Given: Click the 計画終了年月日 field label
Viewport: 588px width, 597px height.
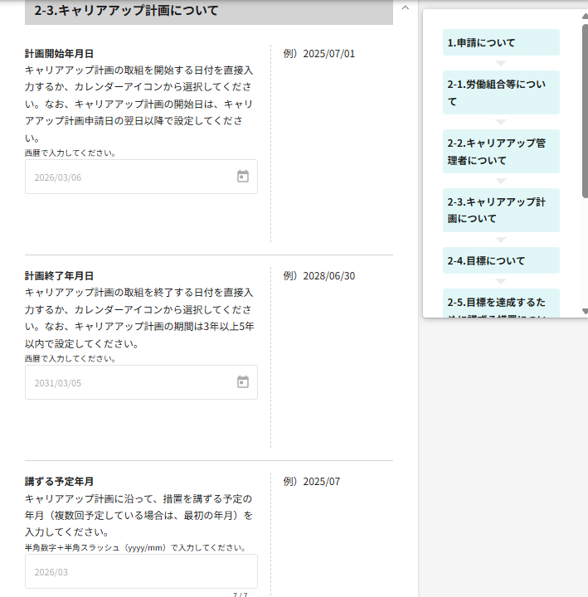Looking at the screenshot, I should click(59, 276).
